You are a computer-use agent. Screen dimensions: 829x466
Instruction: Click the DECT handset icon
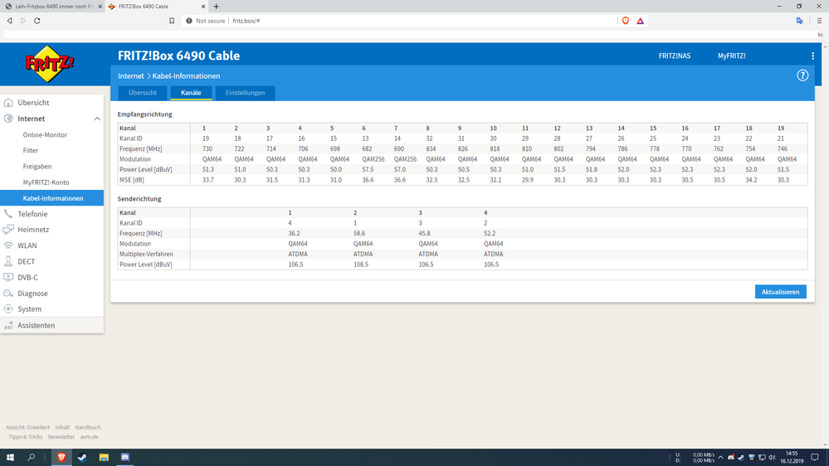pyautogui.click(x=8, y=261)
